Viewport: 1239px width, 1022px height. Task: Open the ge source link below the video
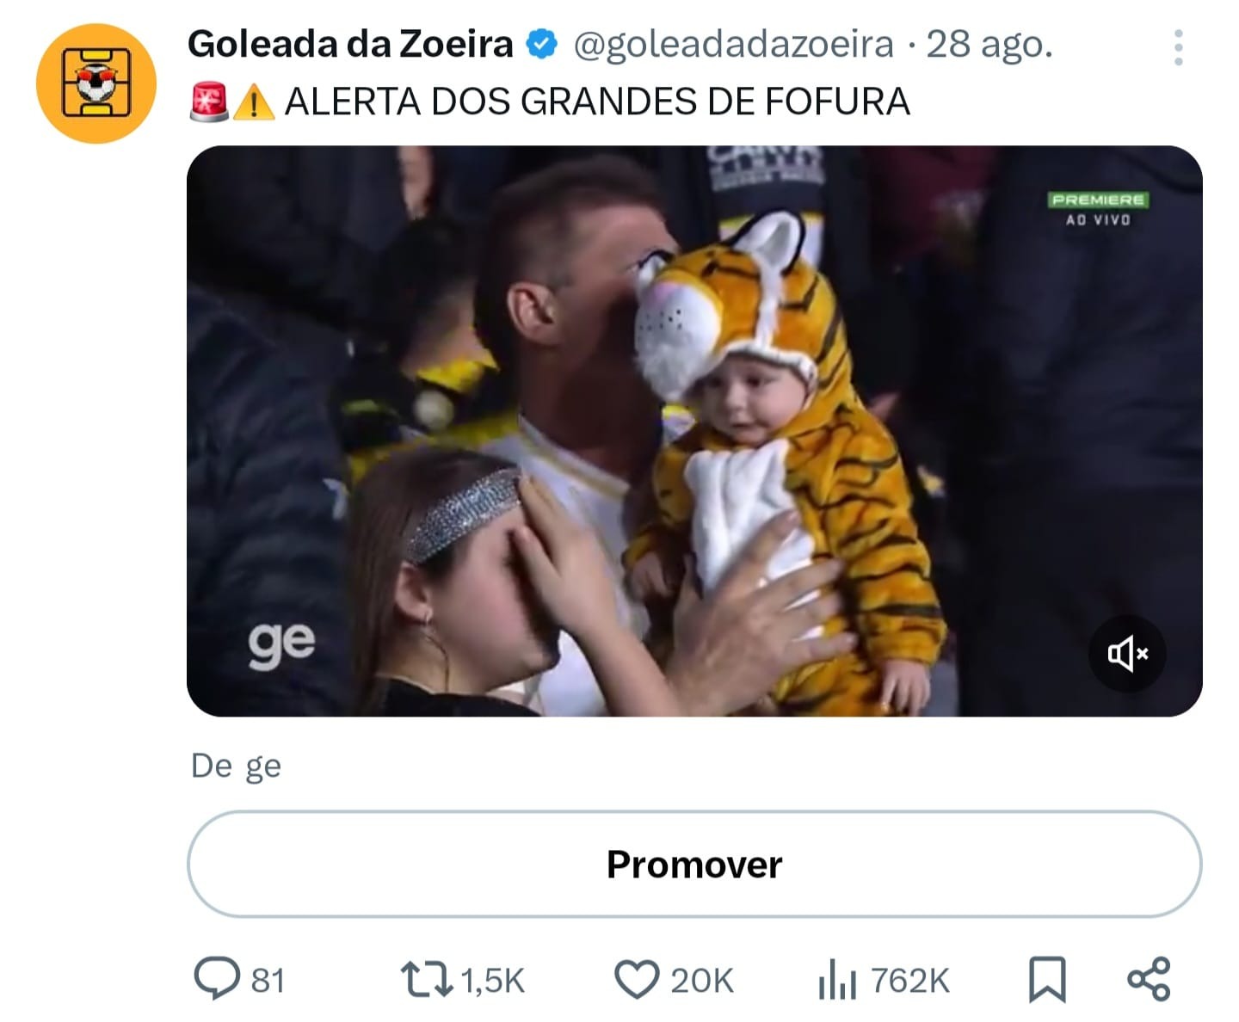[263, 766]
